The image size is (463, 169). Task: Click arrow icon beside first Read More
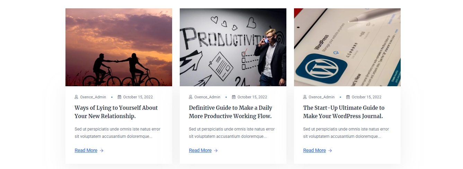101,151
